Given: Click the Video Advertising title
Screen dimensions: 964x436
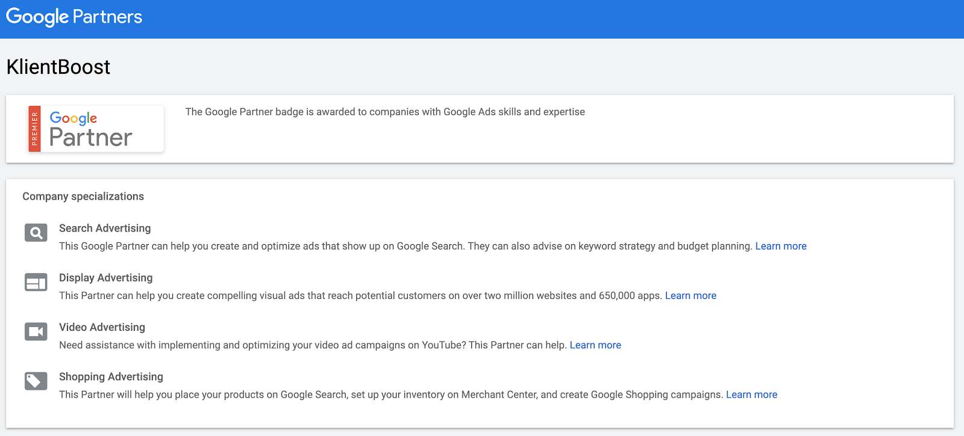Looking at the screenshot, I should click(102, 327).
